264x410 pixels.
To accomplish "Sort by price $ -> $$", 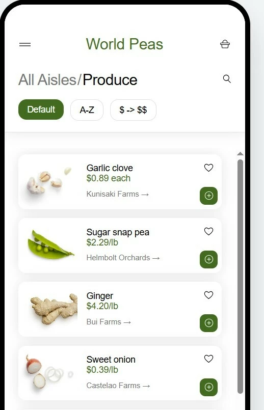I will 133,110.
